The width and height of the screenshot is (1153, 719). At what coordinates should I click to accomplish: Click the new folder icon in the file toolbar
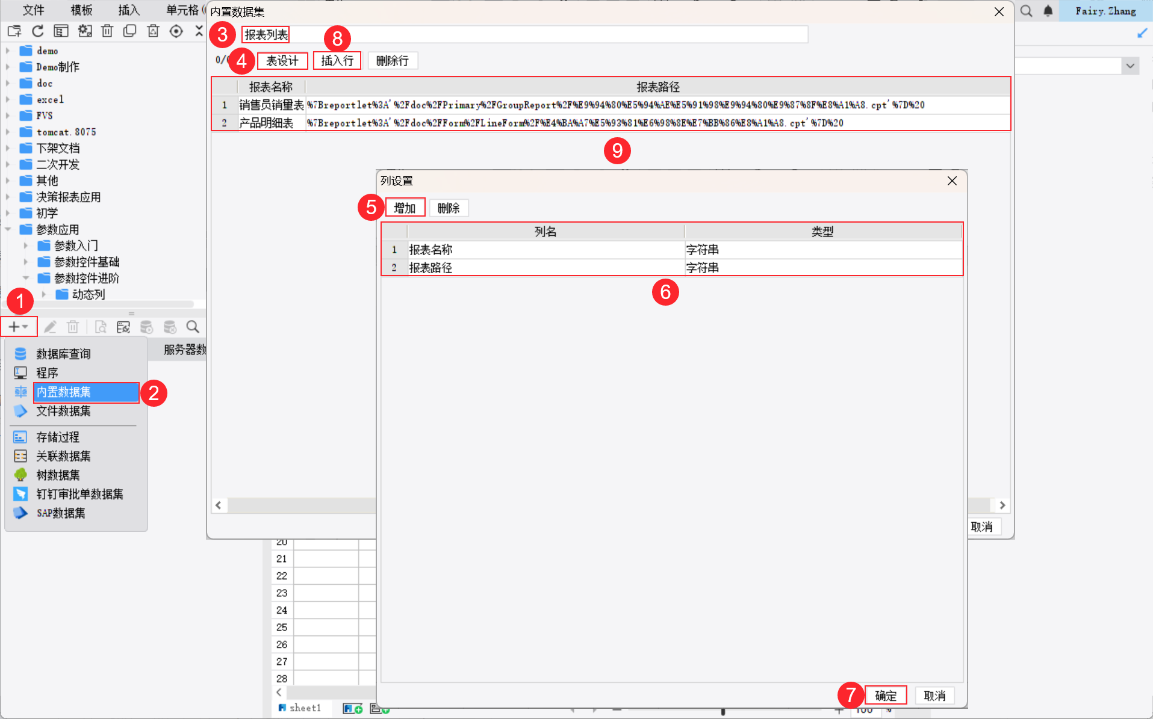coord(14,31)
